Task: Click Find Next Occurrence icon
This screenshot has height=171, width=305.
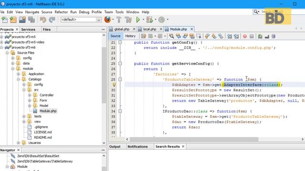Action: 185,36
